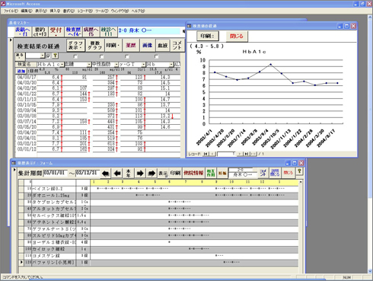Tick the checkbox above the Hb column
Screen dimensions: 373x281
156,56
